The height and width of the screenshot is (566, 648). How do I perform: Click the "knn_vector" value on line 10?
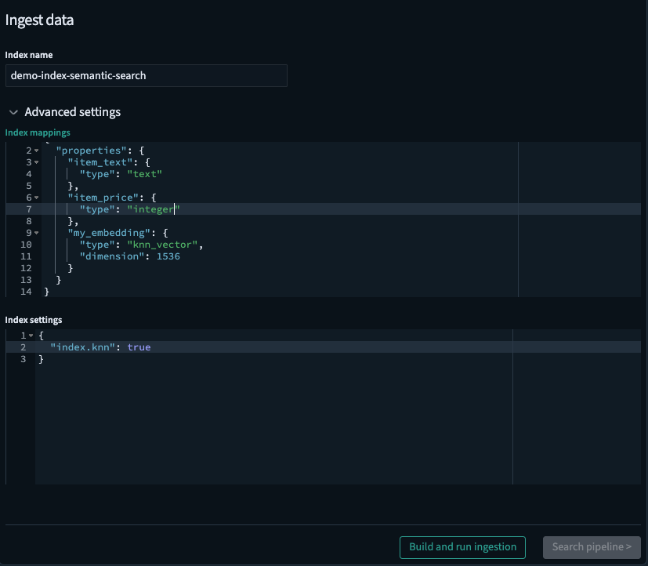[x=162, y=245]
